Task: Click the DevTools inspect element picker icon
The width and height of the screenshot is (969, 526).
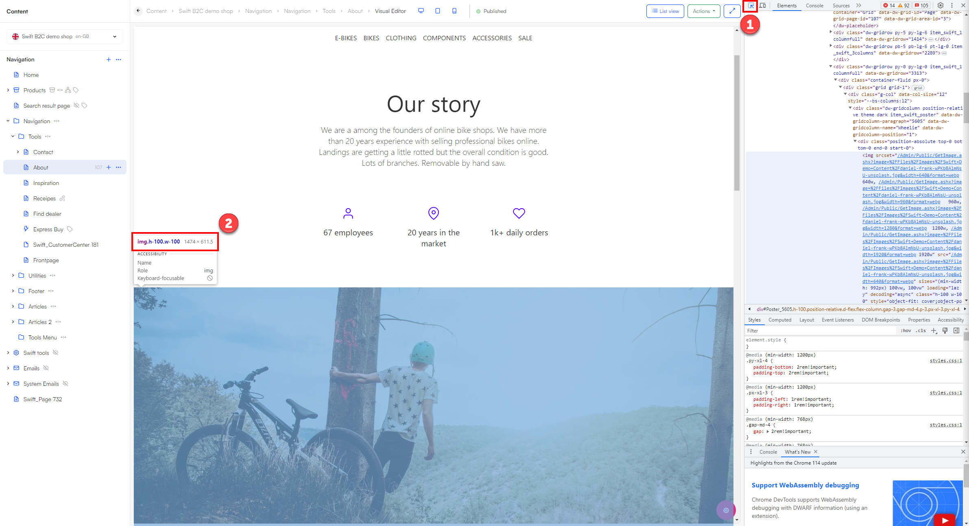Action: (751, 6)
